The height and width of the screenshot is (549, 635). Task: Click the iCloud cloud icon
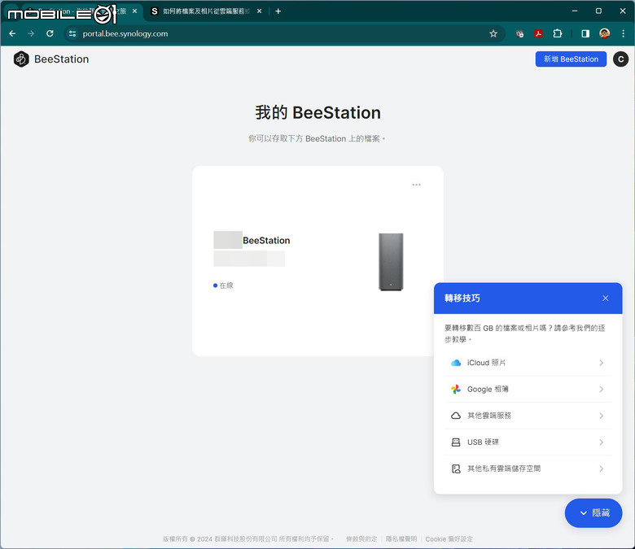point(456,363)
